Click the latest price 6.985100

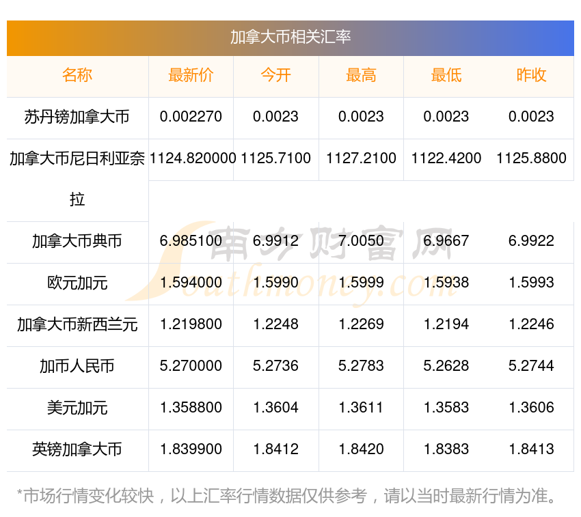point(191,241)
